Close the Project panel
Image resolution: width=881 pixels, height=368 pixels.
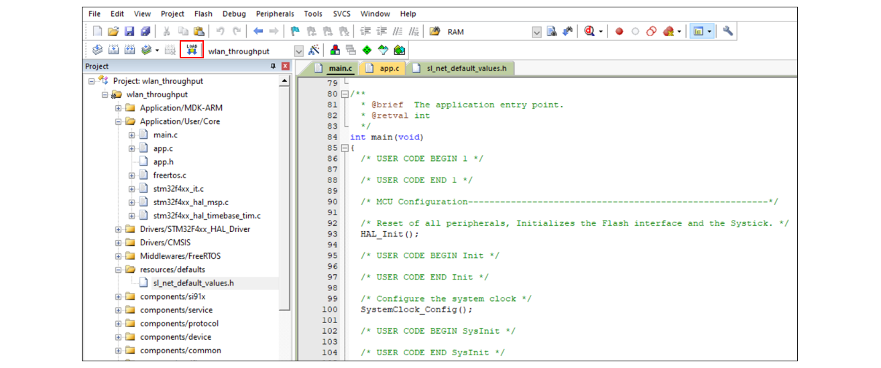coord(285,66)
